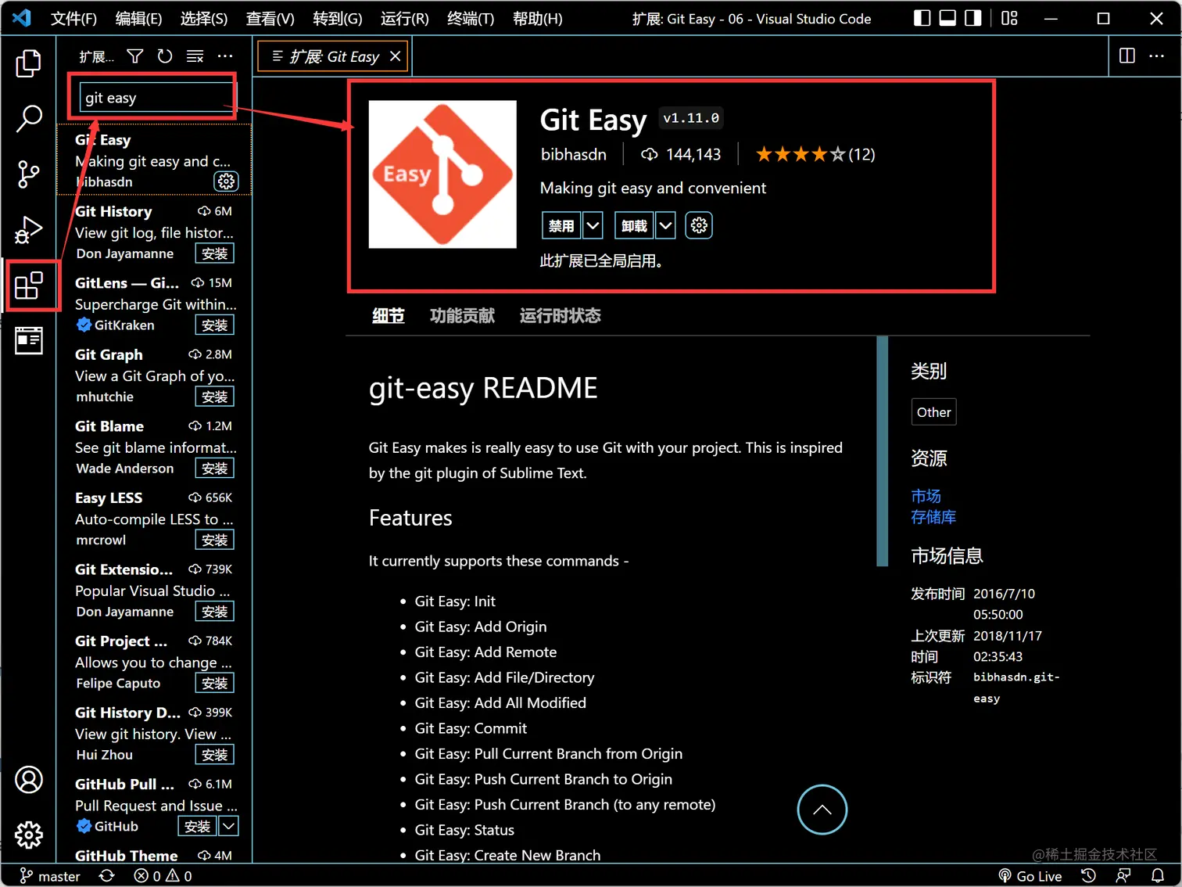This screenshot has width=1182, height=887.
Task: Open the extensions filter icon
Action: [x=134, y=56]
